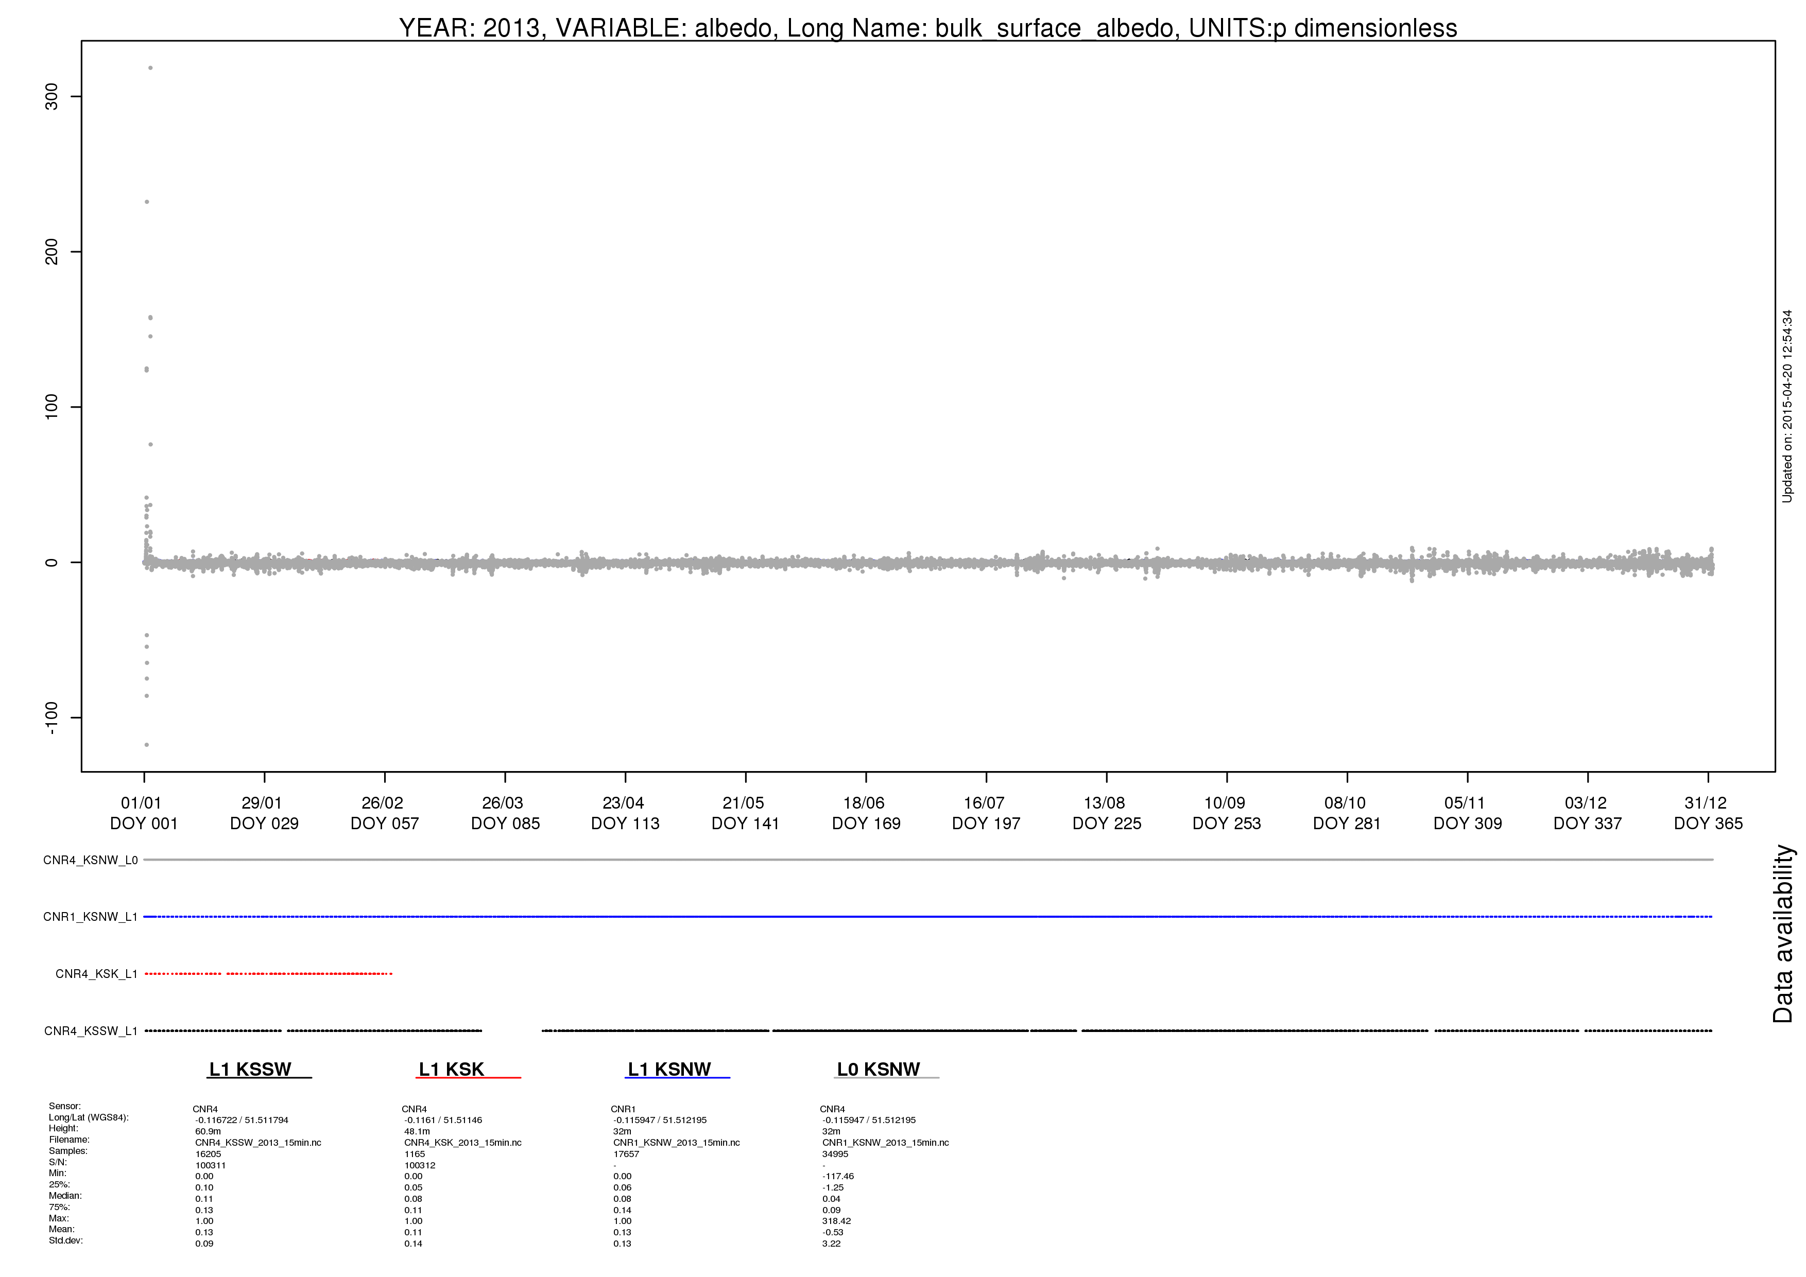The image size is (1806, 1277).
Task: Click the y-axis tick label 200
Action: (51, 252)
